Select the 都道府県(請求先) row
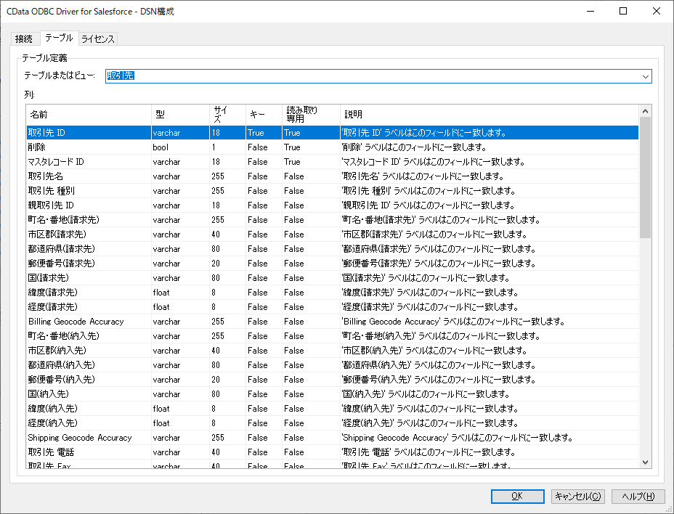This screenshot has height=514, width=674. click(x=332, y=249)
